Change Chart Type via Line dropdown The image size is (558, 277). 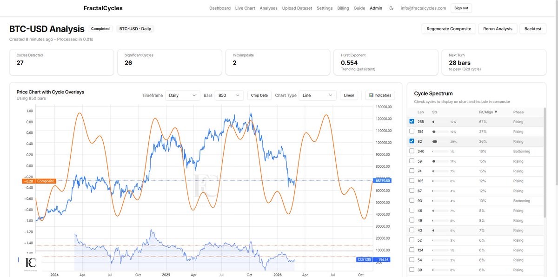(317, 95)
